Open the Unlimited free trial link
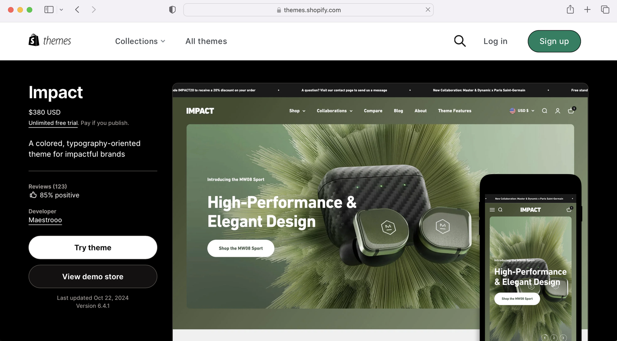Screen dimensions: 617x341 (x=53, y=123)
